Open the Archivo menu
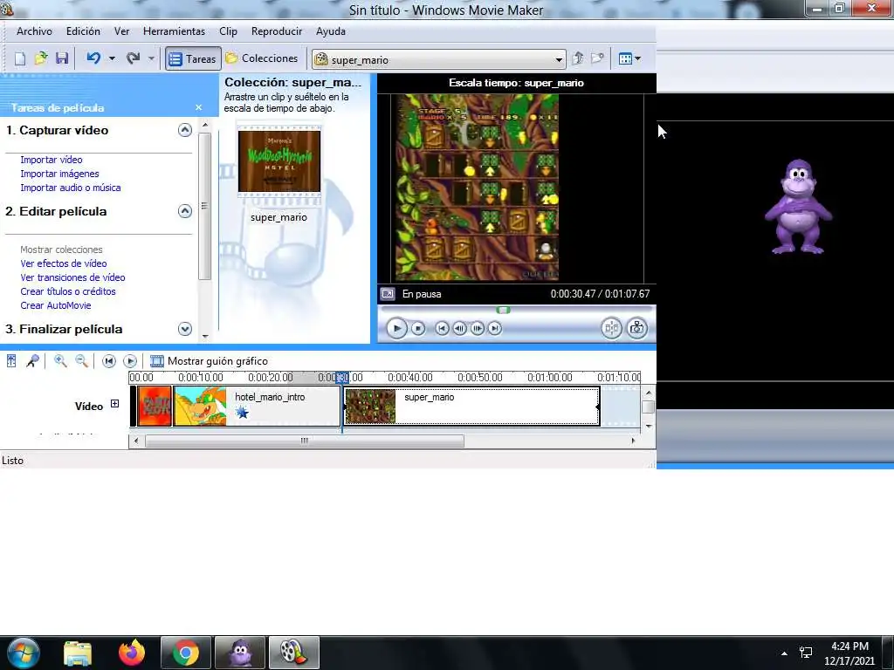Screen dimensions: 894x670 click(34, 31)
